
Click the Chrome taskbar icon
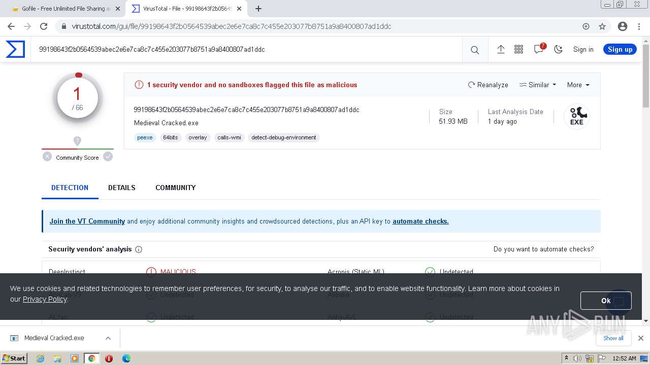click(x=91, y=358)
